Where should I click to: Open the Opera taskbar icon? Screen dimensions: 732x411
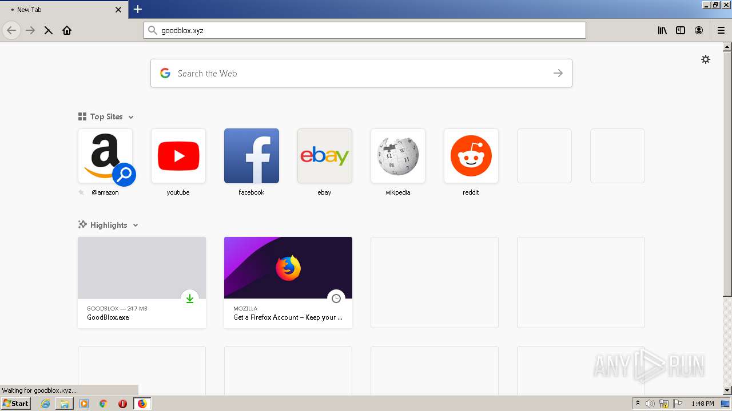click(x=122, y=404)
